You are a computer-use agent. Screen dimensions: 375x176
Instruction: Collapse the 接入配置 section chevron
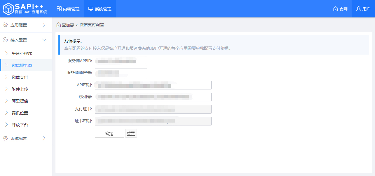(44, 40)
